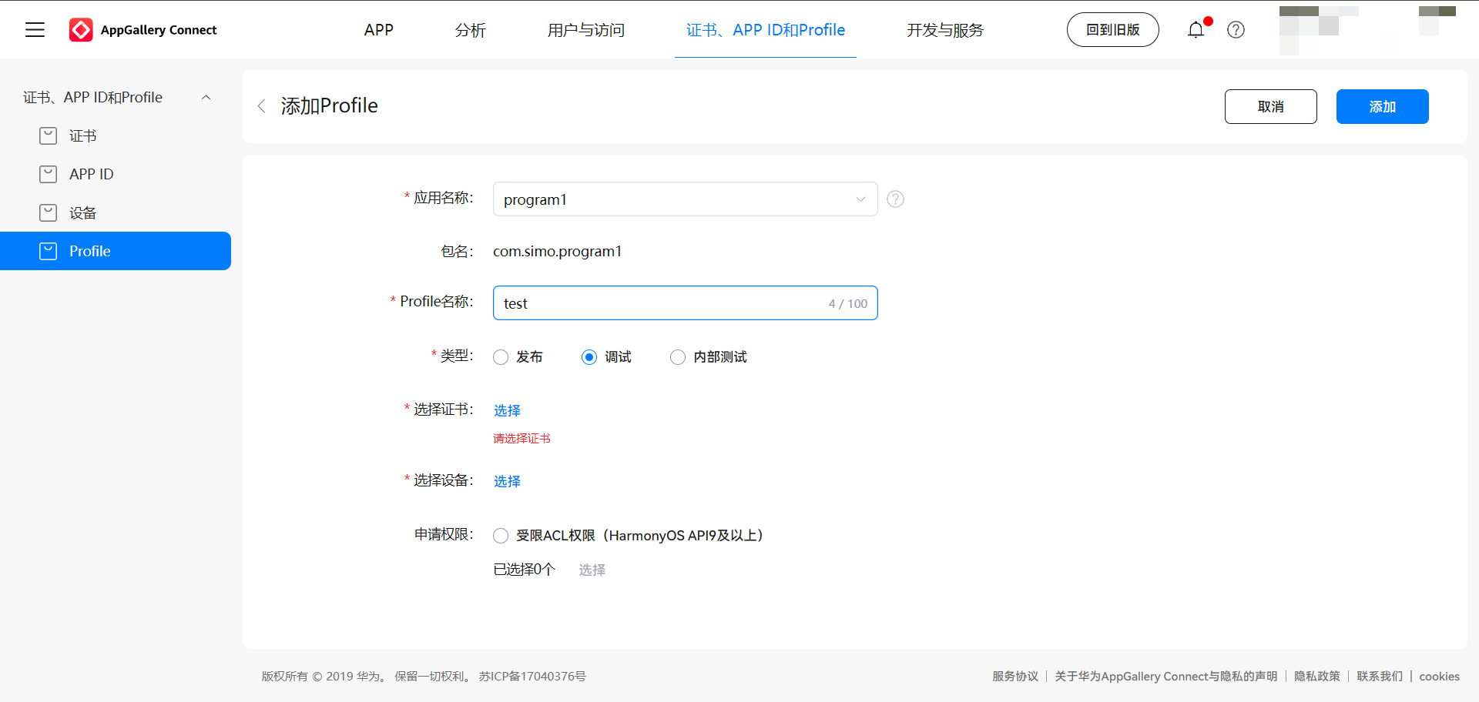Click the 已选择0个 text
The height and width of the screenshot is (702, 1479).
click(x=524, y=570)
